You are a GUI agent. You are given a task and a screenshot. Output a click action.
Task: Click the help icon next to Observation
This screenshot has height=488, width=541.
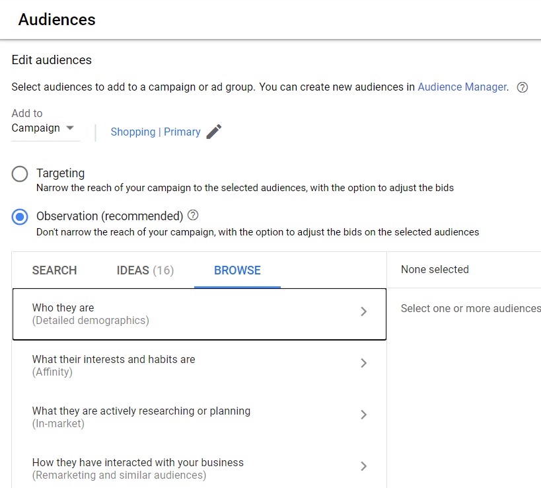pyautogui.click(x=192, y=215)
